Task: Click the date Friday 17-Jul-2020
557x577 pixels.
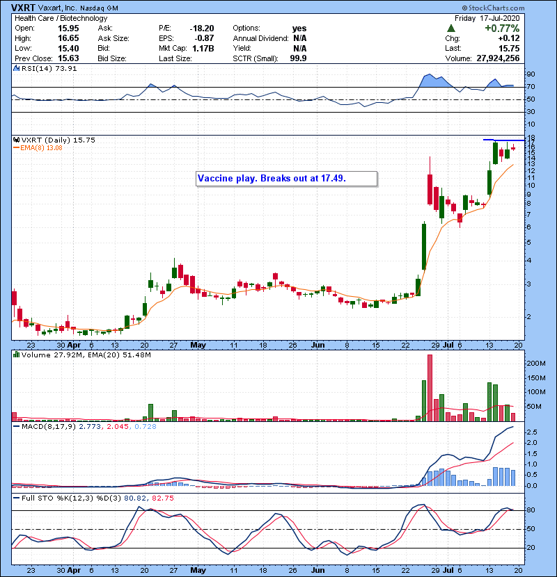Action: click(x=487, y=18)
